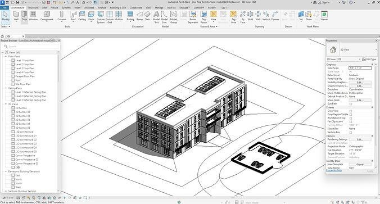The image size is (380, 204).
Task: Open Level 1 Floor Plan view
Action: [25, 60]
